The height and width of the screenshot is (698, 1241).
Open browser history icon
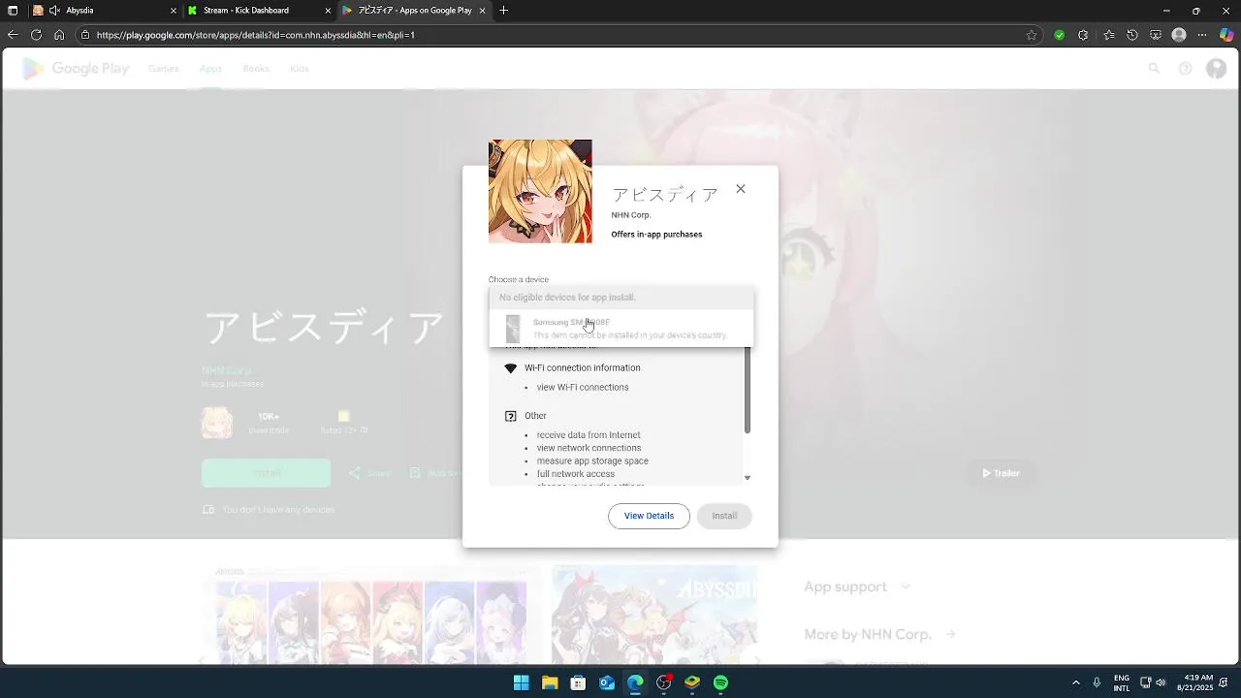[1132, 35]
